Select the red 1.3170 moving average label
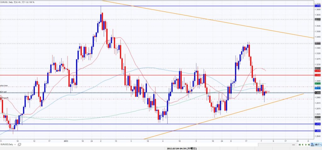Image resolution: width=322 pixels, height=150 pixels. tap(318, 71)
